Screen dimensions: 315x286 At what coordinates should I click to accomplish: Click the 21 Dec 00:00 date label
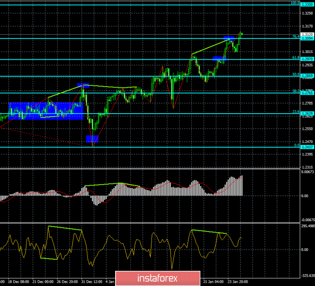tap(43, 282)
